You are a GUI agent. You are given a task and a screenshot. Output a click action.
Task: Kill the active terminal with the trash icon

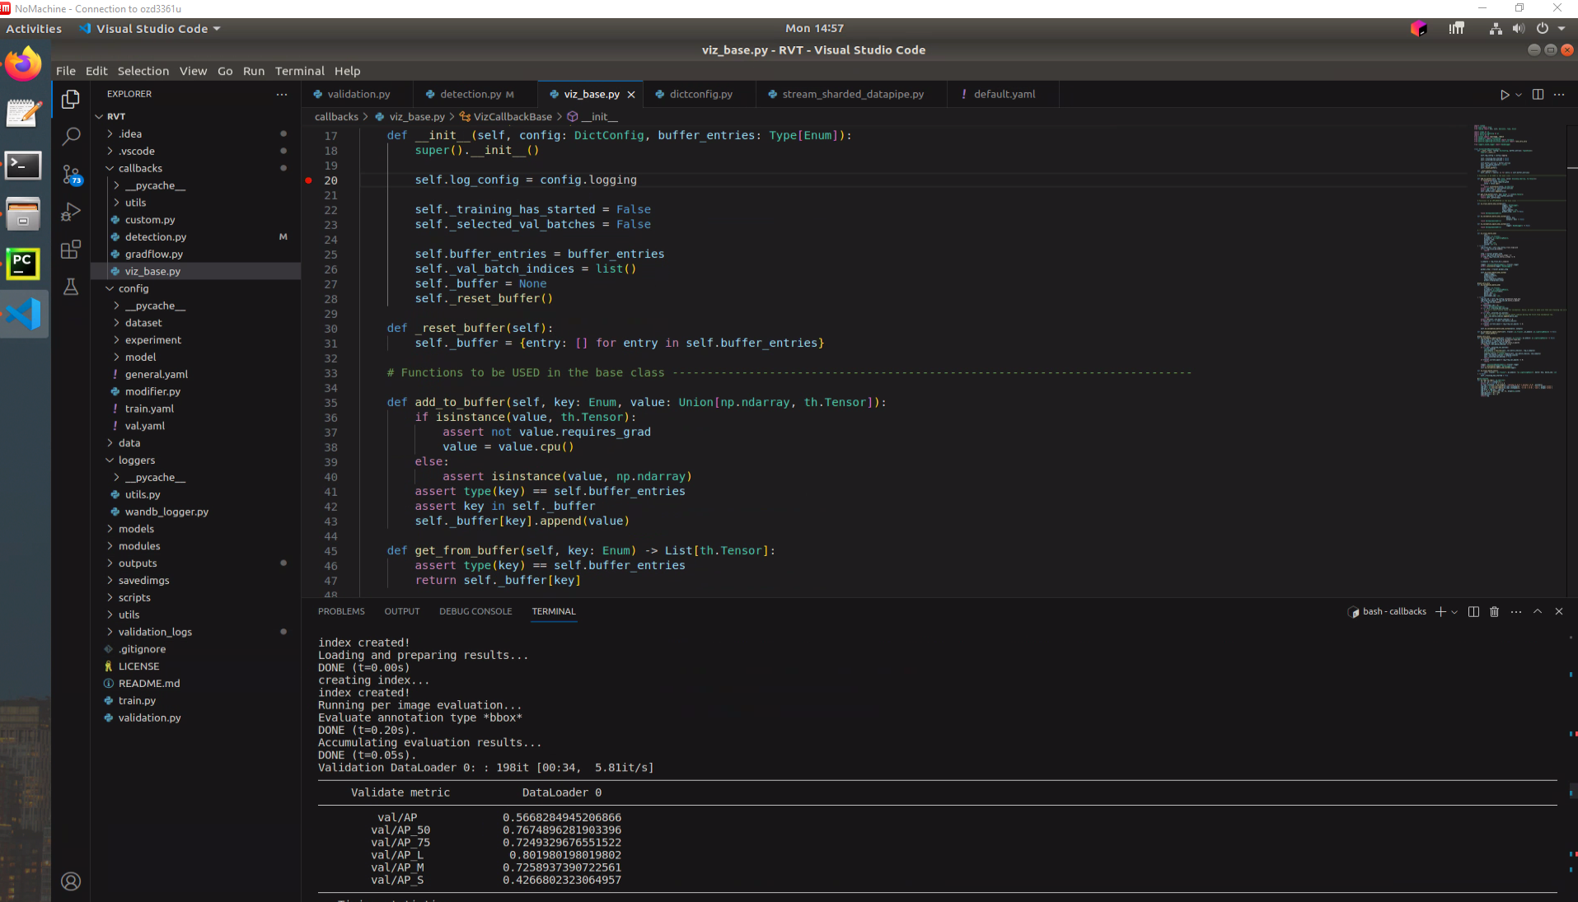point(1494,611)
